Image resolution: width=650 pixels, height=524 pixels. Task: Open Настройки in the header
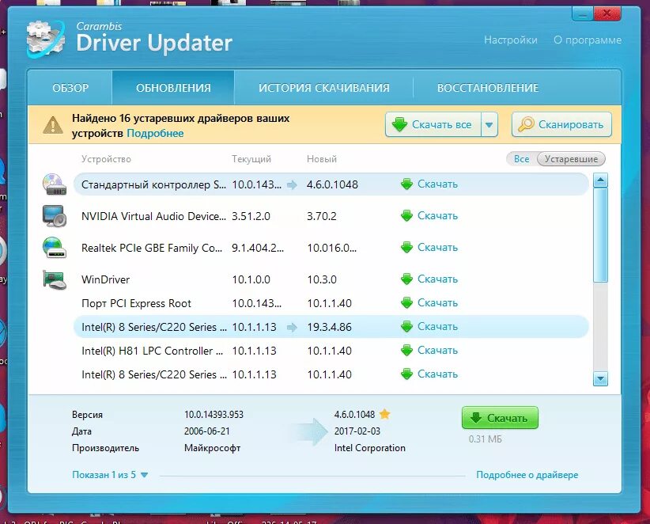coord(510,40)
